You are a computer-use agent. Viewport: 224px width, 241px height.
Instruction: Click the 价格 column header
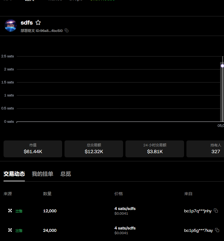119,194
